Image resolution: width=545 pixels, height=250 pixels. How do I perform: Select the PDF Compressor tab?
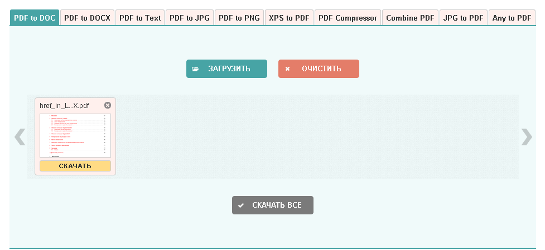click(x=348, y=18)
